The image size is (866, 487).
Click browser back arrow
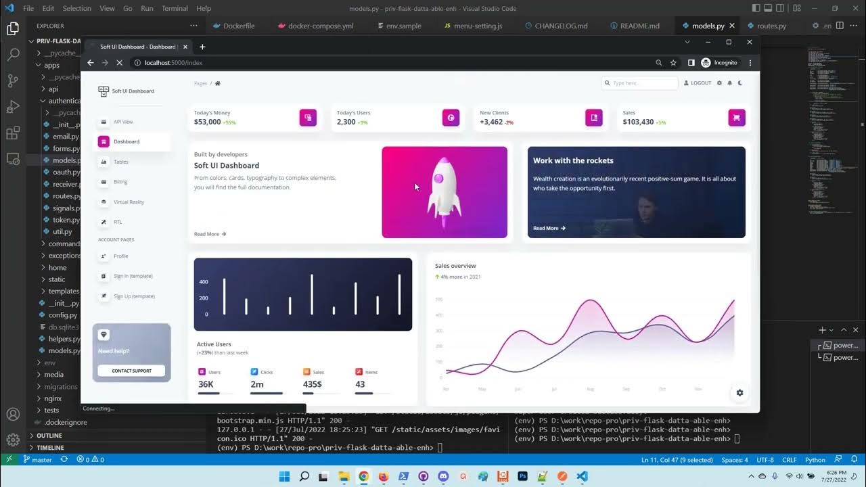(x=91, y=62)
